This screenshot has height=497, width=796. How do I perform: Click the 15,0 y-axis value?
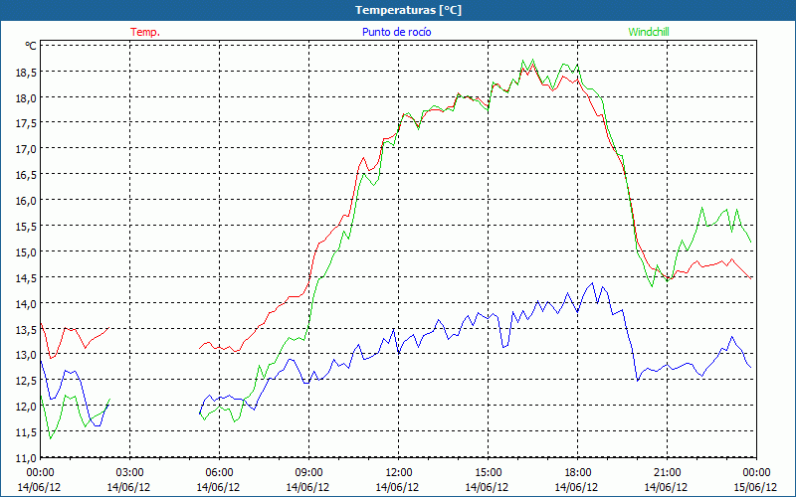[x=26, y=252]
